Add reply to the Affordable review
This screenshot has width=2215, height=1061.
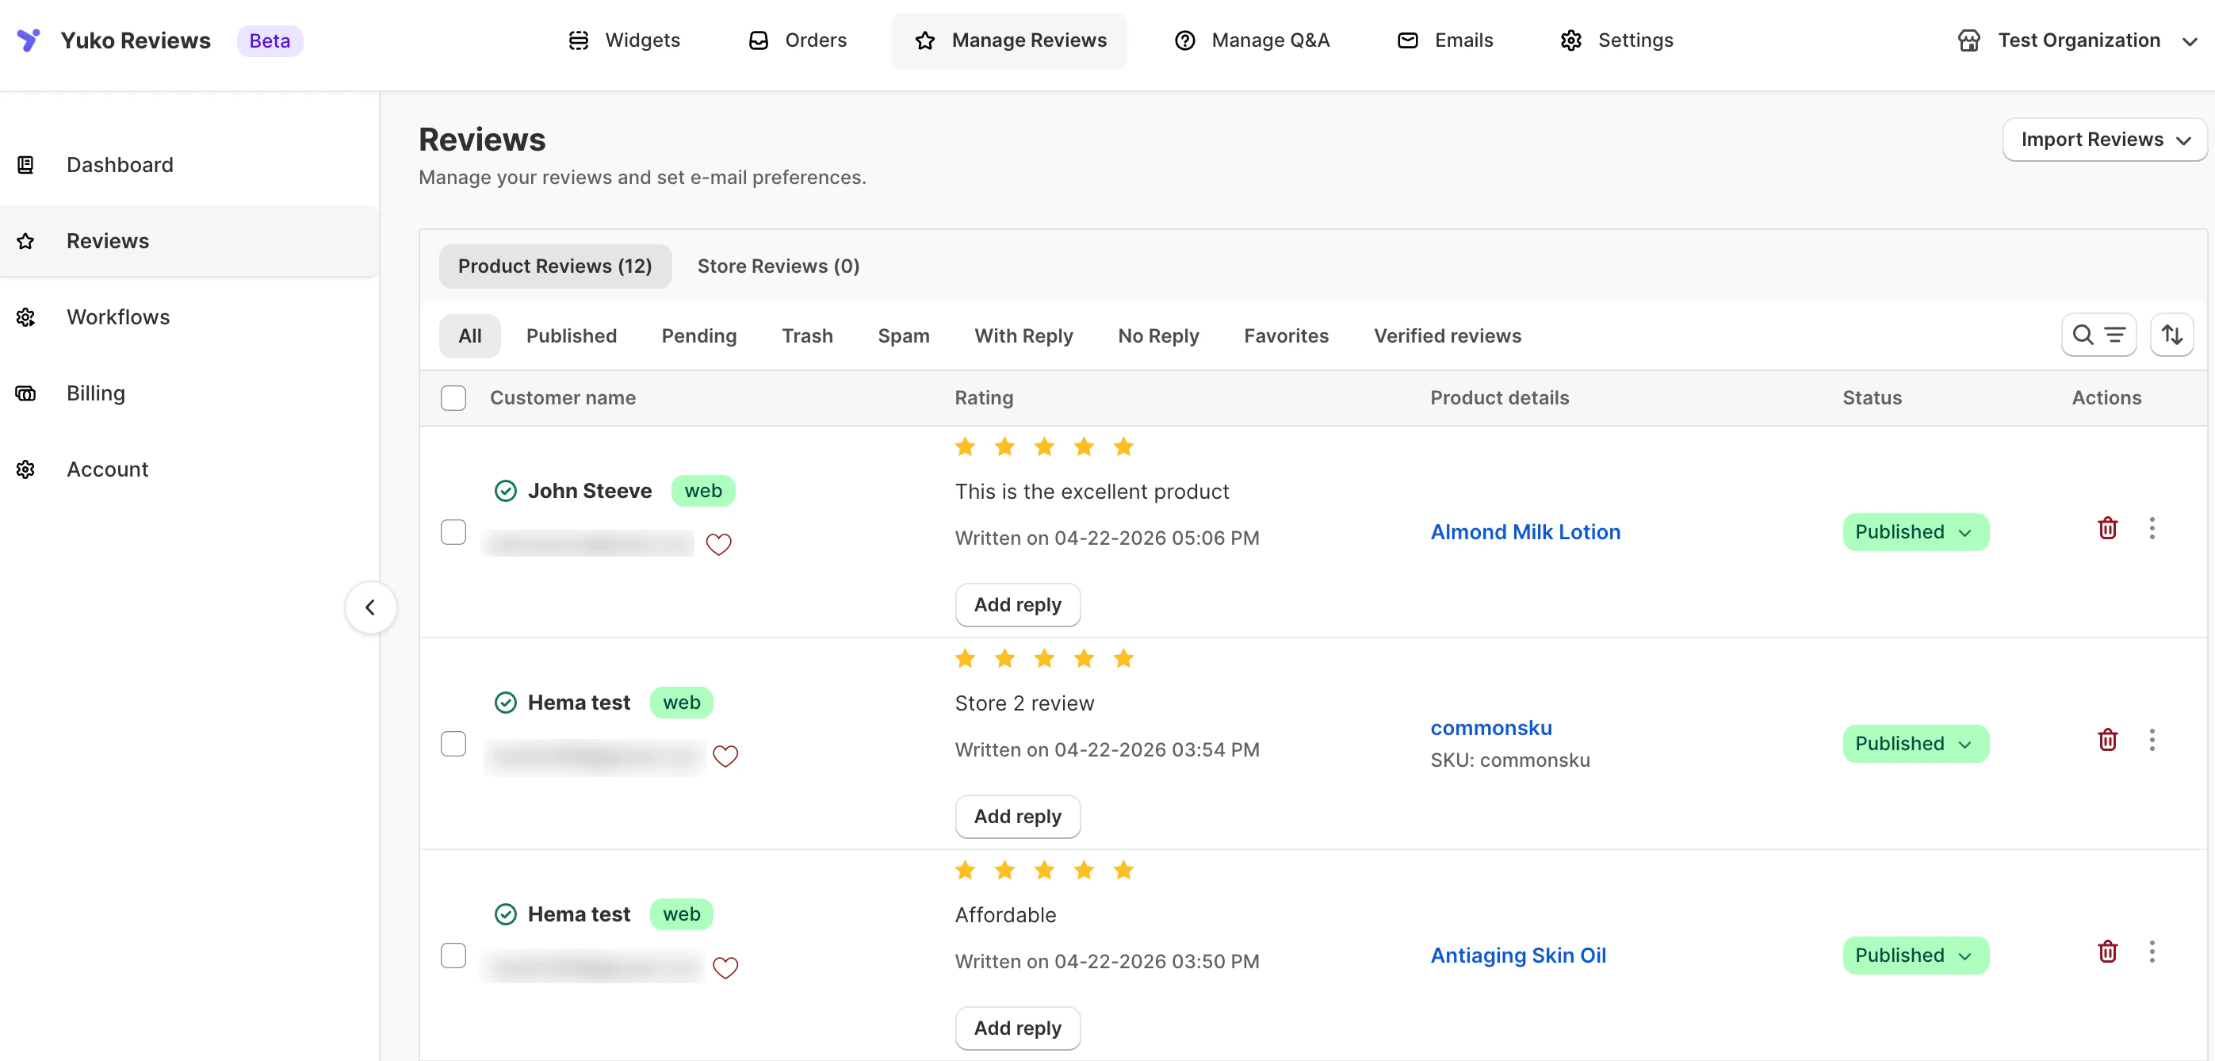[1017, 1028]
